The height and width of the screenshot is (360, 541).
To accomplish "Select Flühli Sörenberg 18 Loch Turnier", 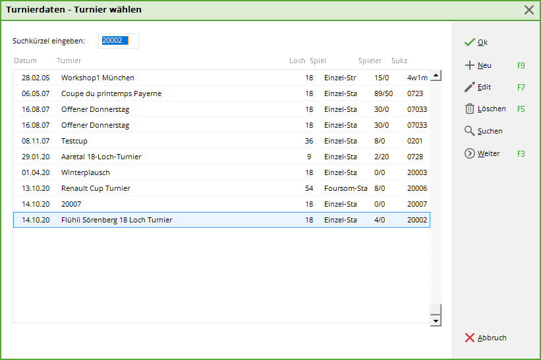I will coord(117,220).
